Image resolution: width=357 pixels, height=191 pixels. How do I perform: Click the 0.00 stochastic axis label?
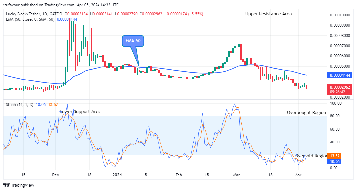pyautogui.click(x=334, y=168)
